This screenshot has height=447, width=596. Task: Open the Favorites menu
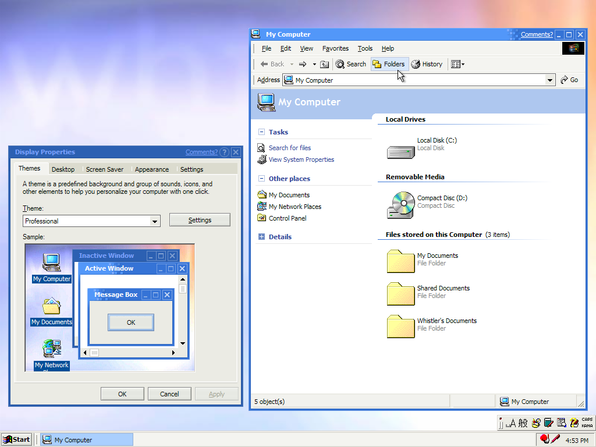point(335,48)
